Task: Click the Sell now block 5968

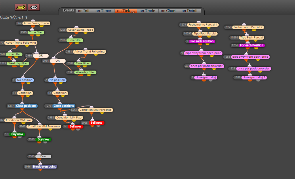Action: pyautogui.click(x=96, y=123)
